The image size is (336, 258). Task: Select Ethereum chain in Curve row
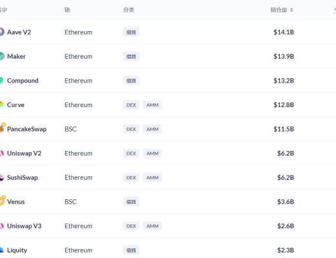pyautogui.click(x=78, y=105)
